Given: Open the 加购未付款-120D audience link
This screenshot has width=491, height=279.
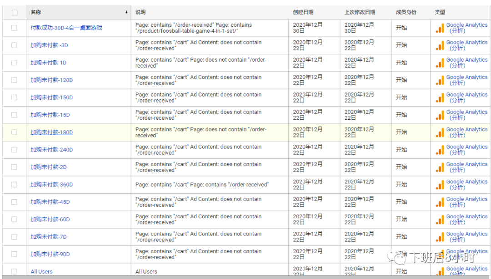Looking at the screenshot, I should coord(52,80).
